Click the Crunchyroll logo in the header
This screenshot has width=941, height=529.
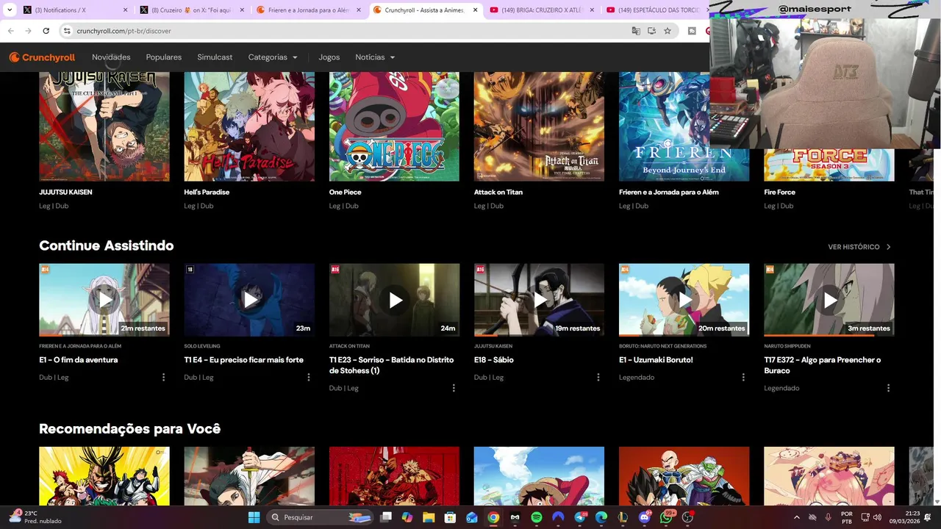pyautogui.click(x=42, y=57)
